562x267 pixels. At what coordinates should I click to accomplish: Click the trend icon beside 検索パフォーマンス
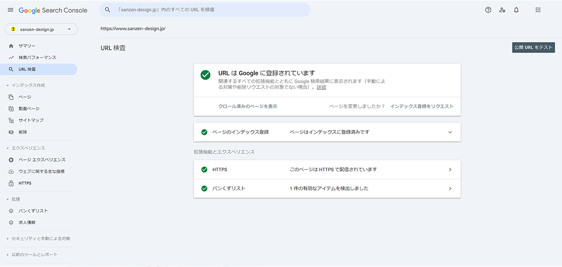coord(11,57)
